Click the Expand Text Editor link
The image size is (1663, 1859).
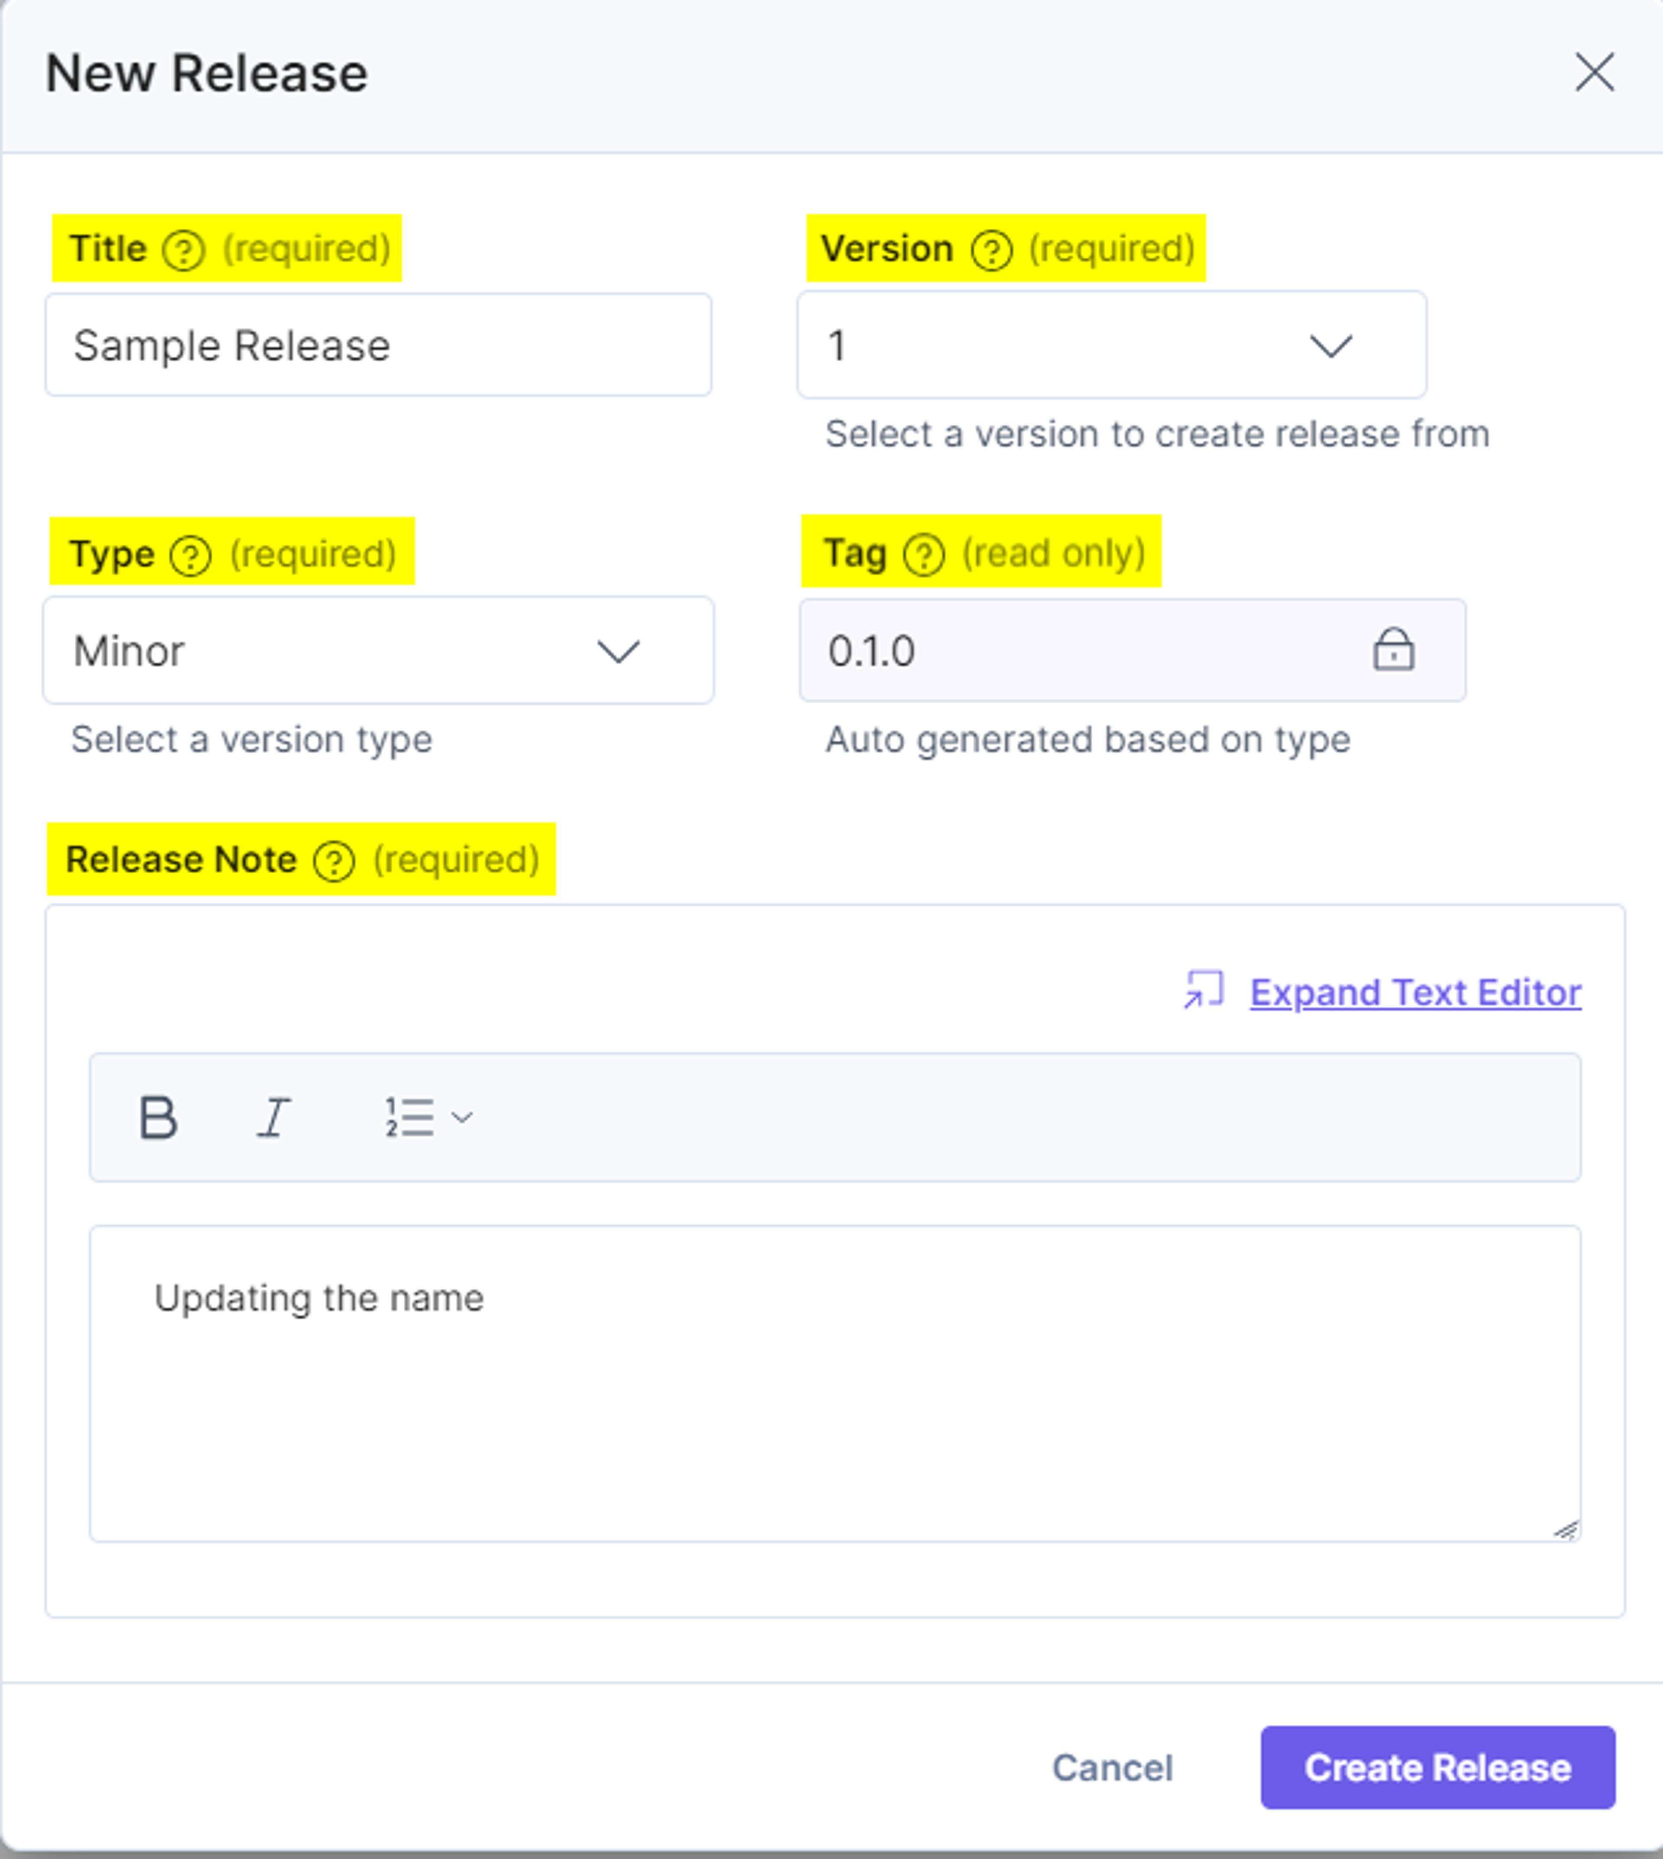click(x=1415, y=993)
